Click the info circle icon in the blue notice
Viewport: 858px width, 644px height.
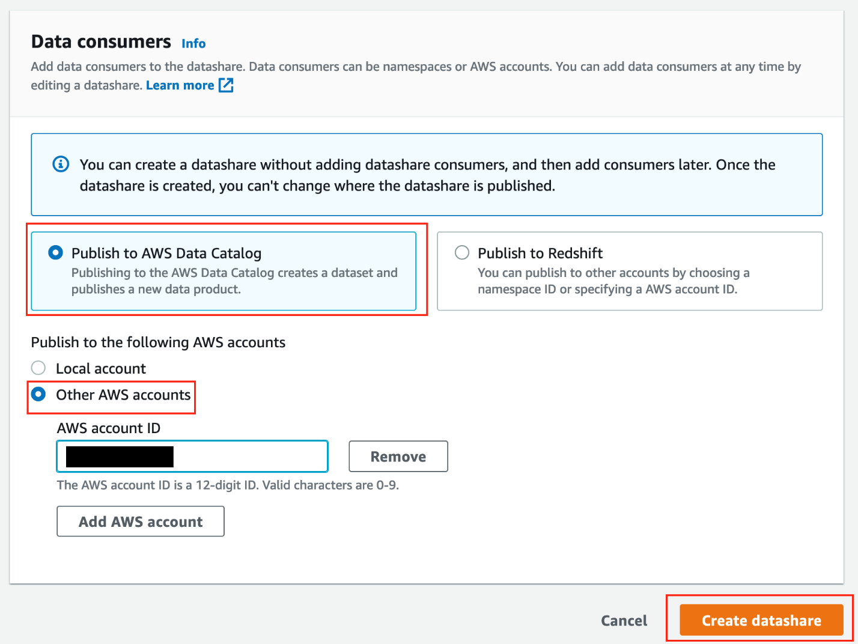(x=61, y=164)
